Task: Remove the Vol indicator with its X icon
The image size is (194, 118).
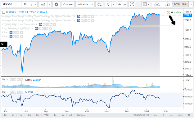Action: 22,80
